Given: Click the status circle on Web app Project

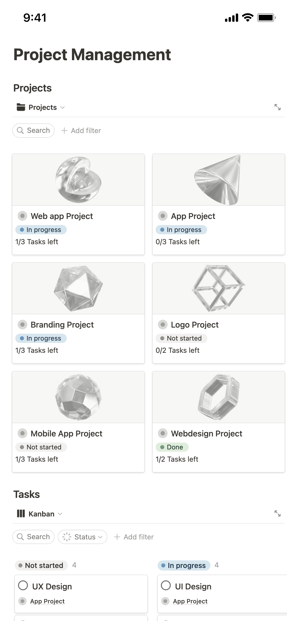Looking at the screenshot, I should pos(22,216).
